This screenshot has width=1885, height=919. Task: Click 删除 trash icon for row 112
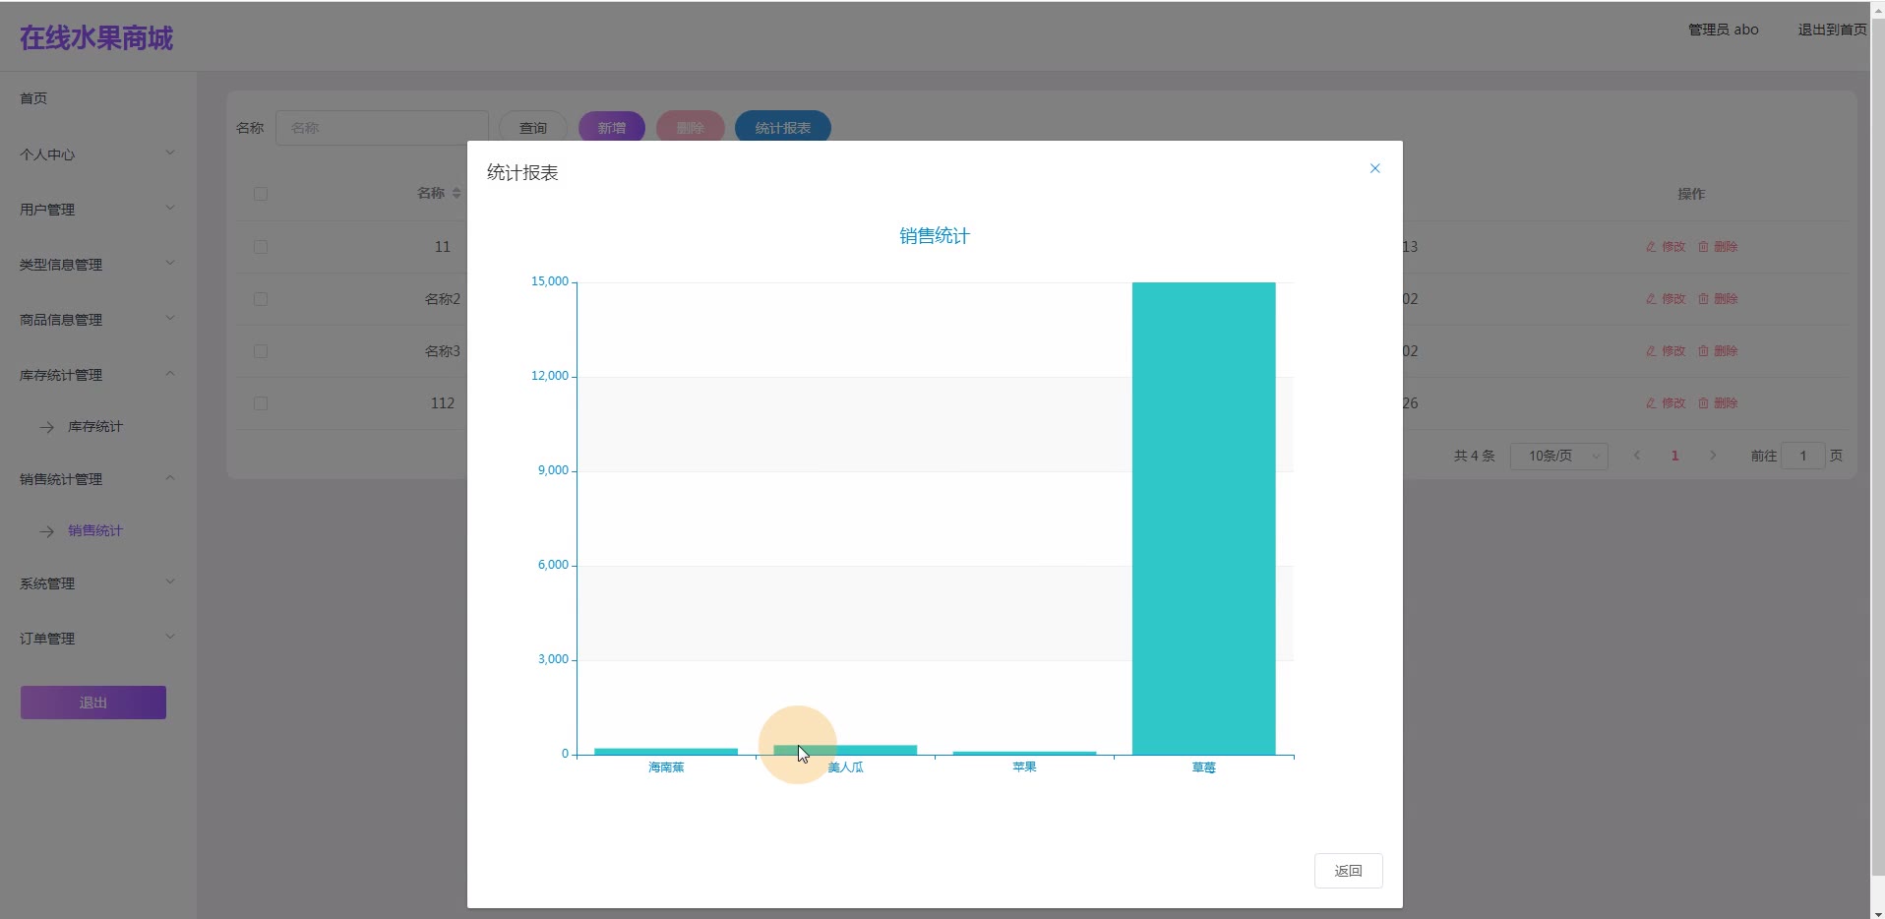pyautogui.click(x=1718, y=403)
